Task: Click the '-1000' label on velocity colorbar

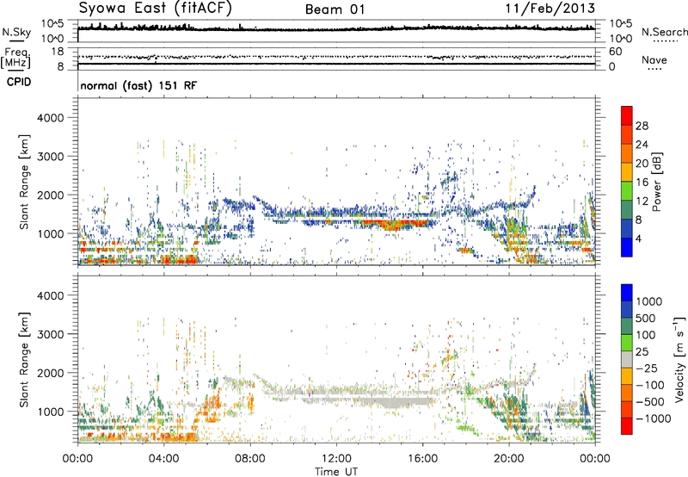Action: [x=654, y=418]
